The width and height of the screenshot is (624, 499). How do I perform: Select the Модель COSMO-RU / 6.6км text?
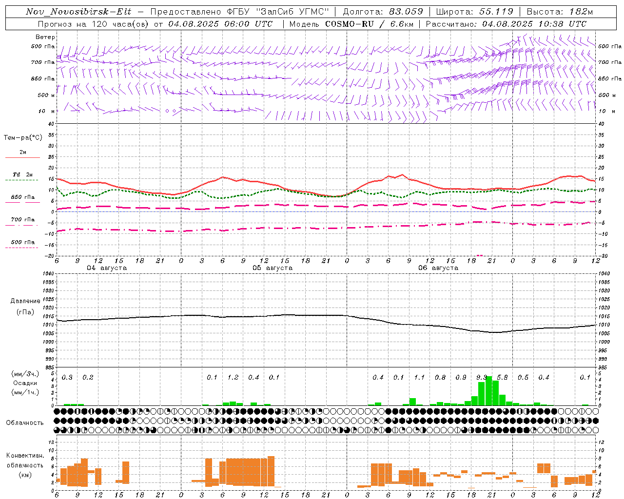pos(351,24)
